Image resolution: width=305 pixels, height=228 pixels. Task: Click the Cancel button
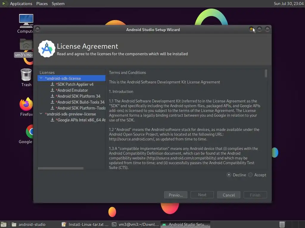[x=228, y=195]
